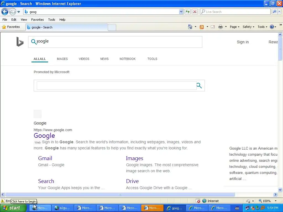Expand the address bar history dropdown
Screen dimensions: 283x212
tap(181, 12)
